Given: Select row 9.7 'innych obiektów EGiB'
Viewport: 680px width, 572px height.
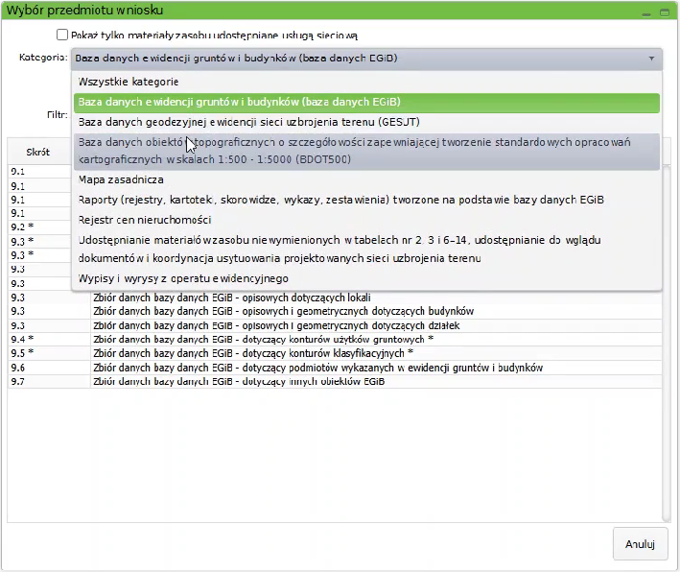Looking at the screenshot, I should [x=238, y=381].
